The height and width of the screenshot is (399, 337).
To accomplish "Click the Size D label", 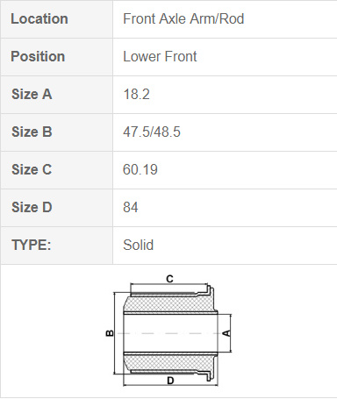I will click(32, 207).
